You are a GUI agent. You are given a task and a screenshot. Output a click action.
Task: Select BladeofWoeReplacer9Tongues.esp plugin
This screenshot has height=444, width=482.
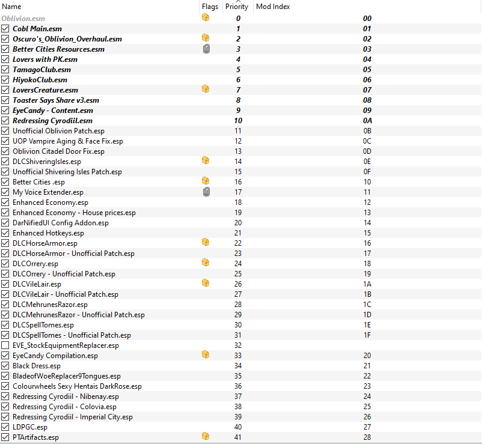pos(67,376)
